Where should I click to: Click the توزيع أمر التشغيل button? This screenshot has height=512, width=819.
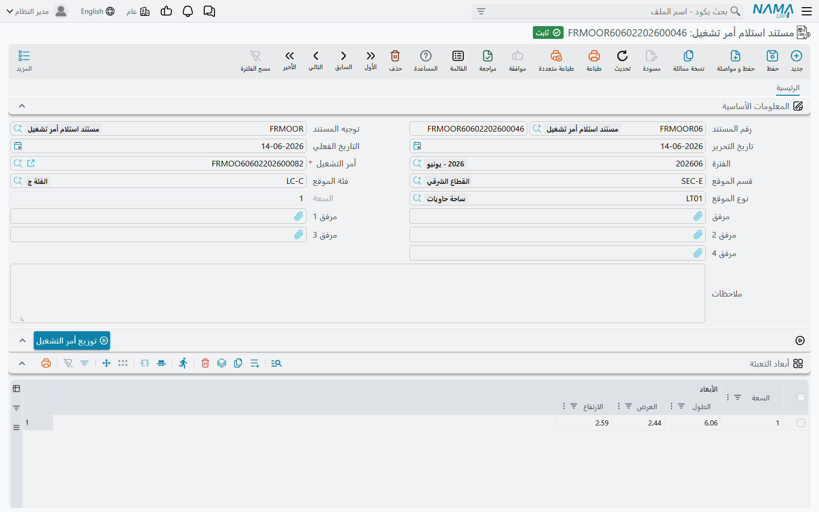(x=72, y=340)
